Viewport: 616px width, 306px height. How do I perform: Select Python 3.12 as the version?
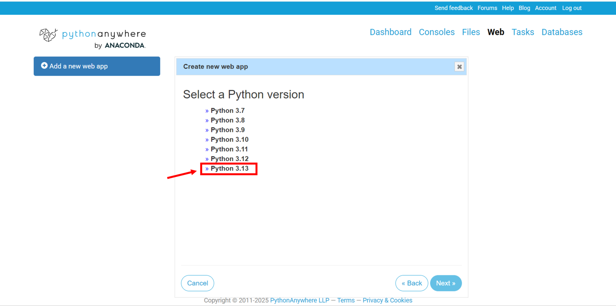pos(229,159)
